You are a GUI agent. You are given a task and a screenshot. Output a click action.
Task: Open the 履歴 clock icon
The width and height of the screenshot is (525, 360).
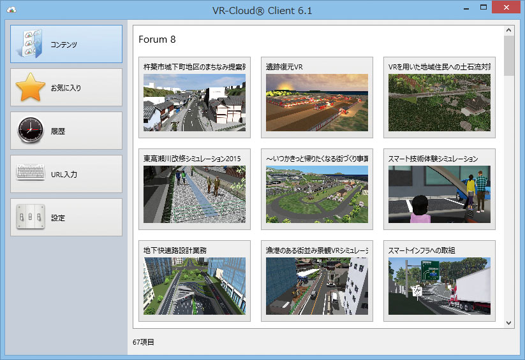pyautogui.click(x=30, y=130)
